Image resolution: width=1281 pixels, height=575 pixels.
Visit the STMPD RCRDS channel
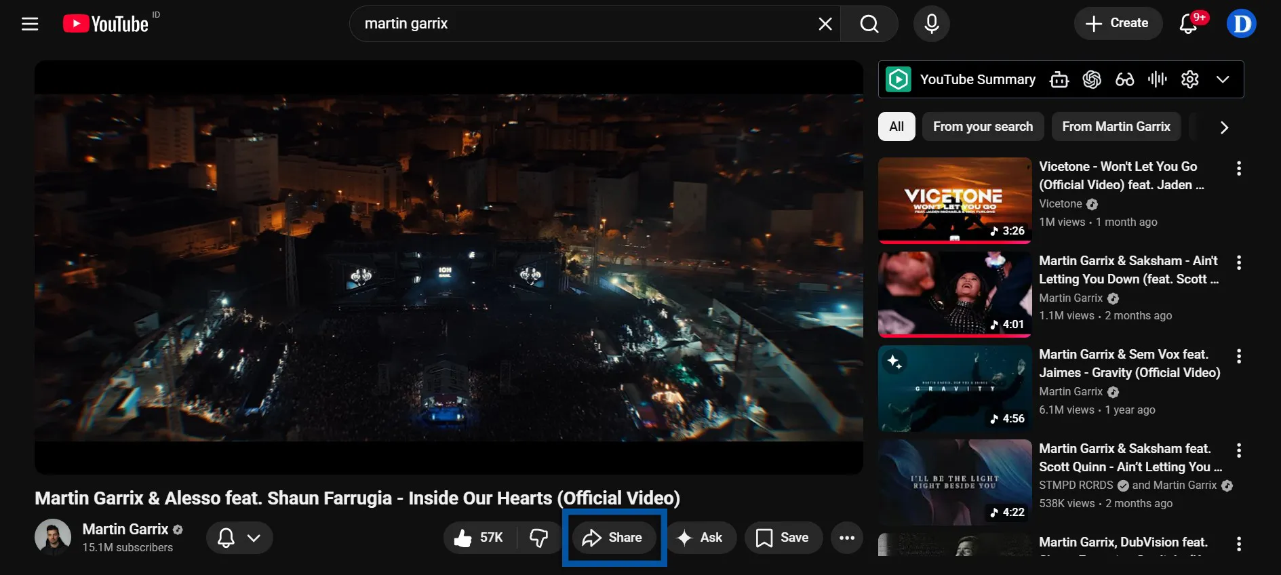[x=1076, y=485]
